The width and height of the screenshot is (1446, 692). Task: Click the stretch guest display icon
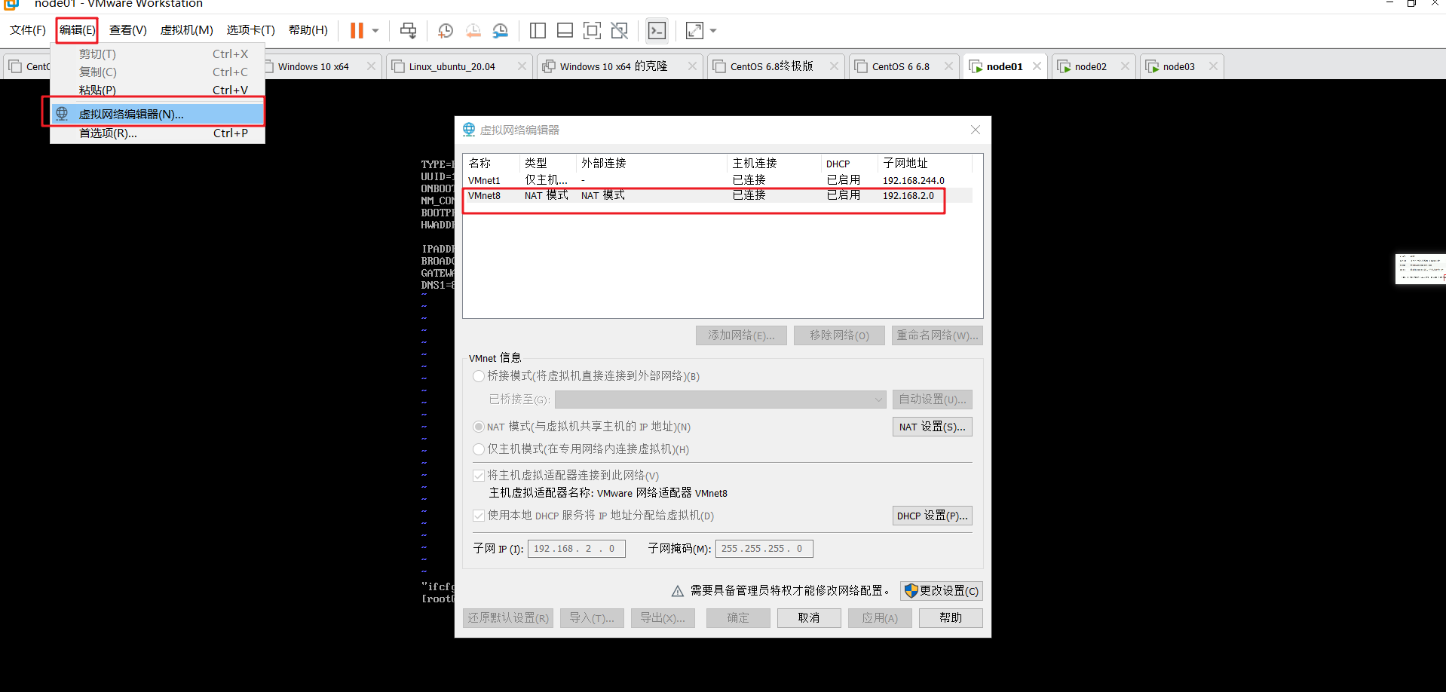[x=694, y=30]
